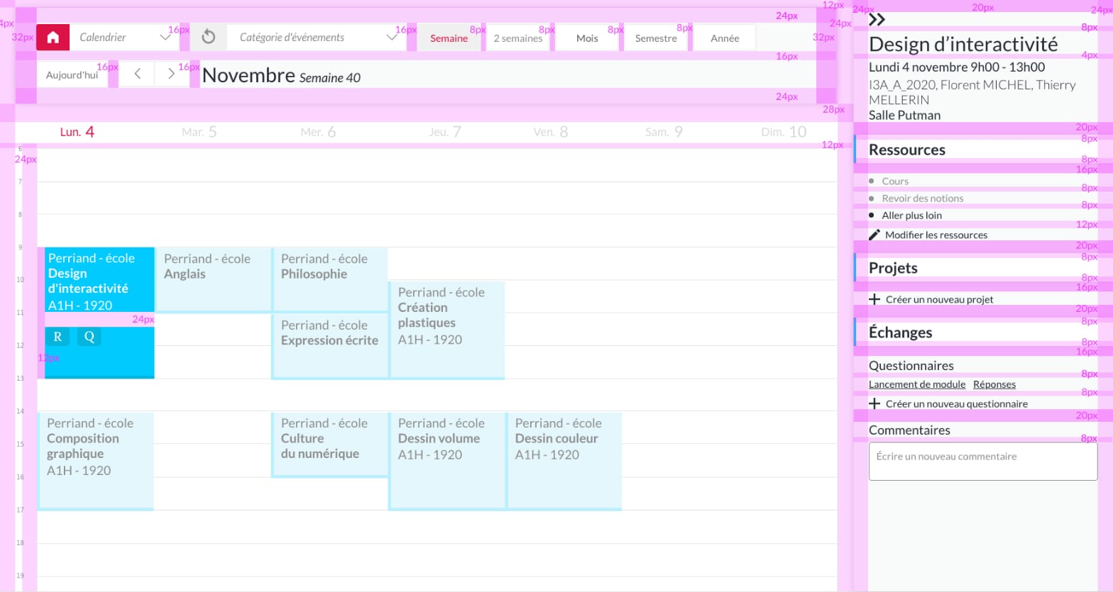Image resolution: width=1113 pixels, height=592 pixels.
Task: Click the circular reset arrow icon
Action: [208, 38]
